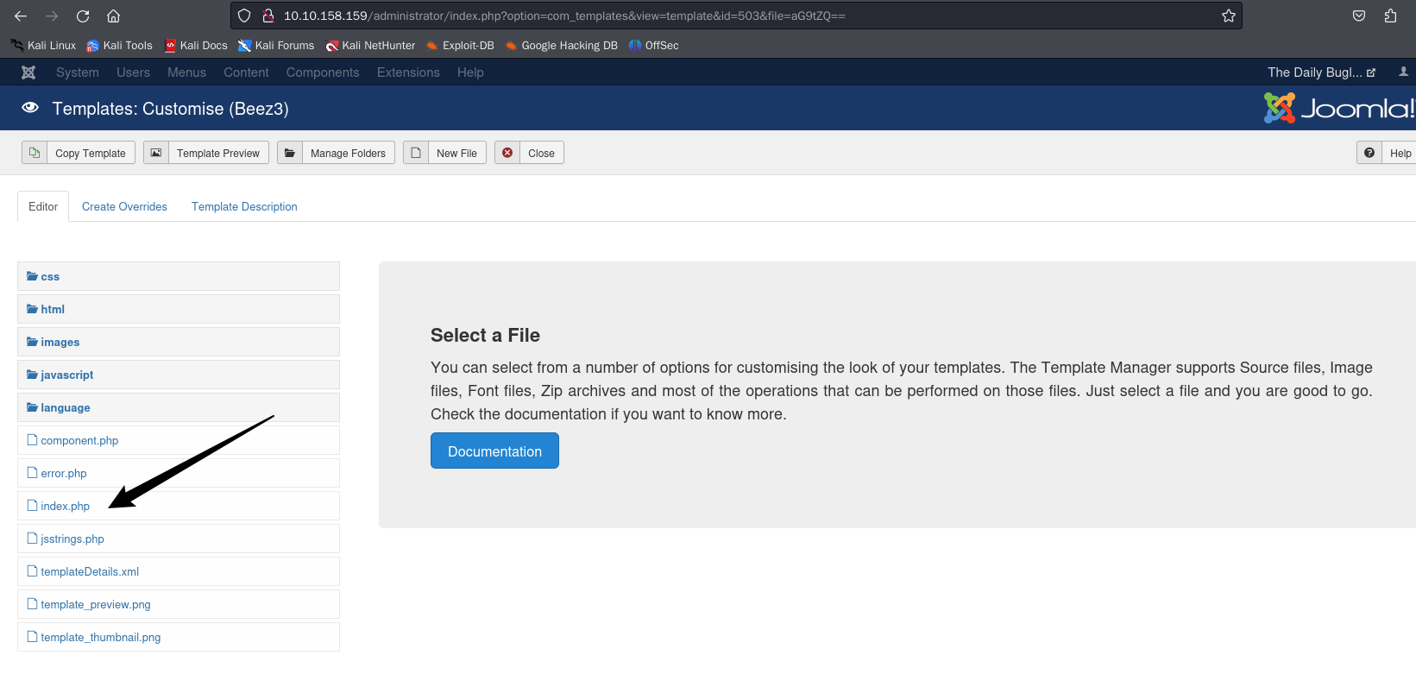The width and height of the screenshot is (1416, 693).
Task: Bookmark this page with star icon
Action: pos(1229,16)
